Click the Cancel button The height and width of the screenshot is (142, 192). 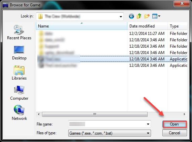(x=175, y=133)
